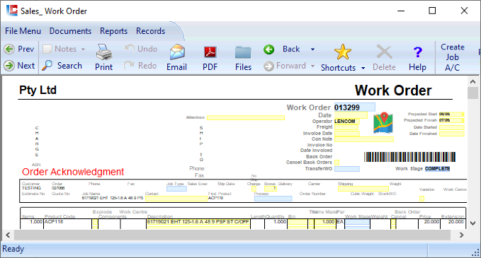Click the green Back arrow
The height and width of the screenshot is (258, 481).
coord(269,49)
